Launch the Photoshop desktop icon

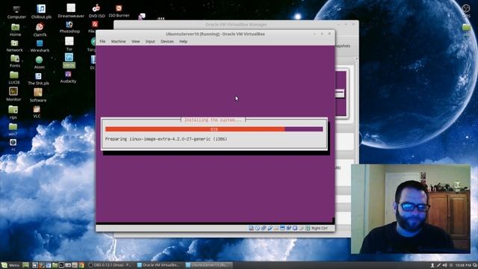point(69,27)
